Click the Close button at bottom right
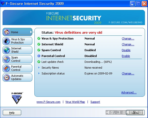 coord(135,113)
